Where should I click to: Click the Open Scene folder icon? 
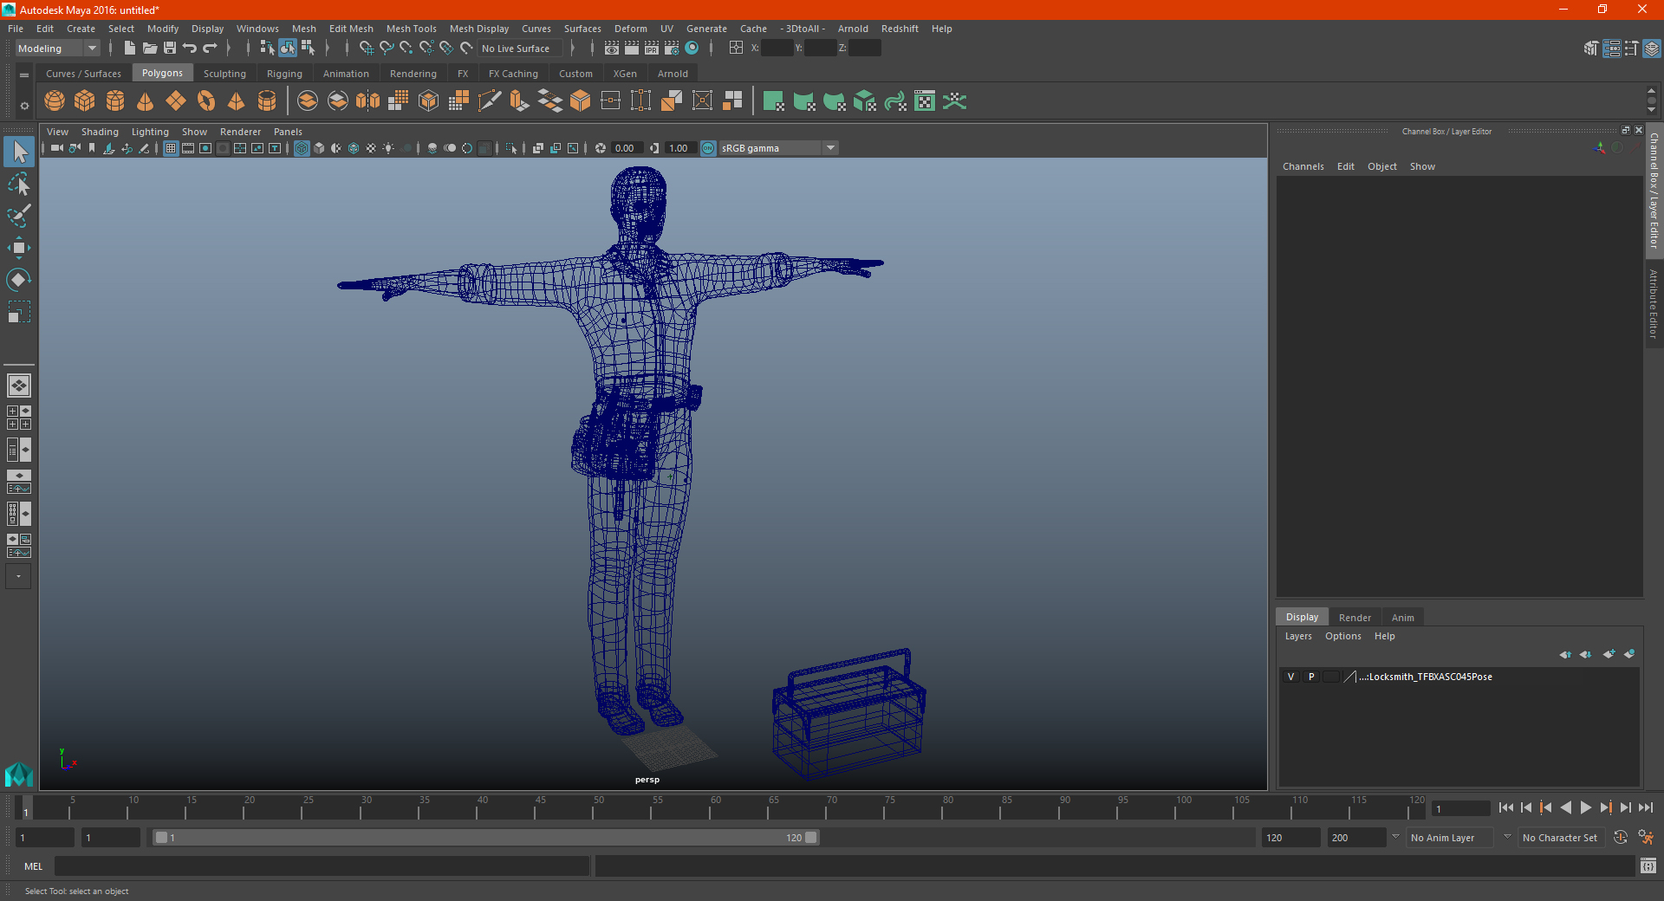tap(149, 49)
